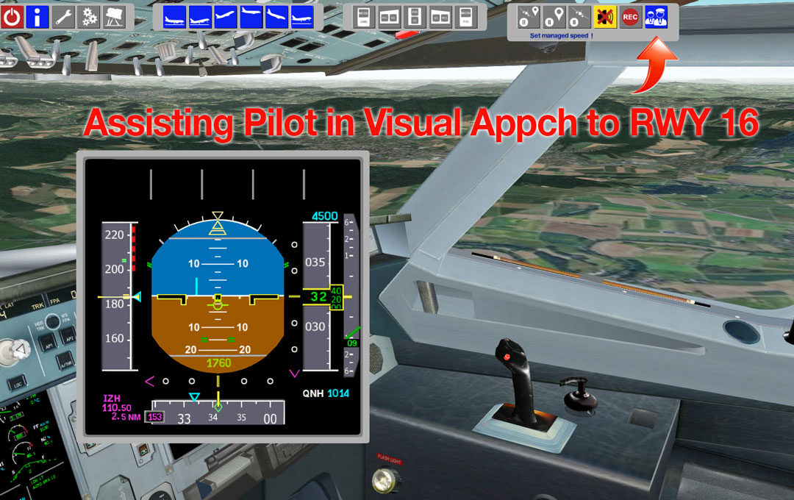Mute the simulator sound
794x500 pixels.
(604, 16)
